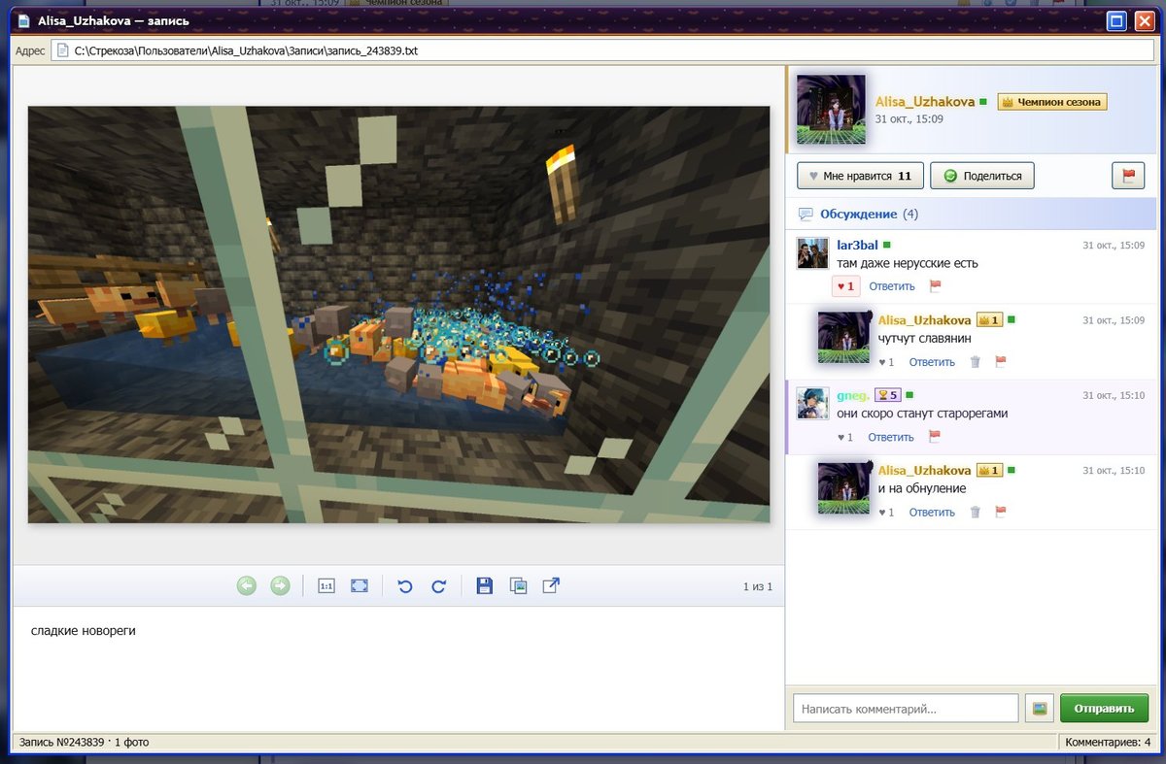Open the post author name Alisa_Uzhakova in the header
This screenshot has width=1166, height=764.
tap(925, 102)
